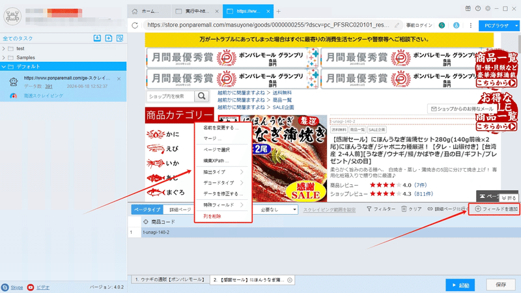Click the 起動 start button
Screen dimensions: 521x293
pyautogui.click(x=460, y=285)
